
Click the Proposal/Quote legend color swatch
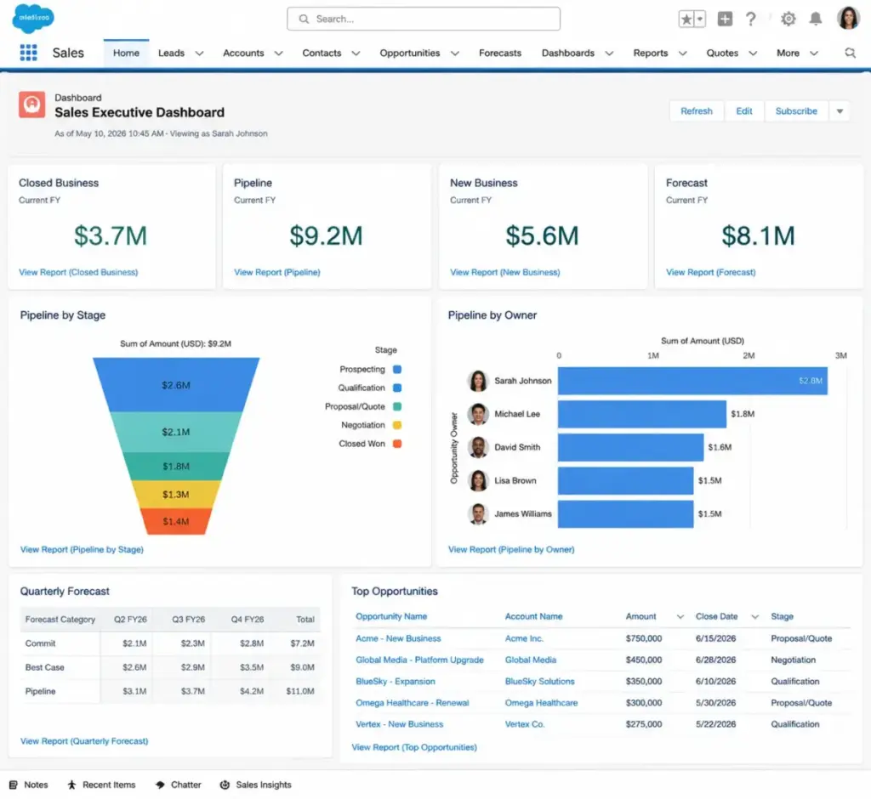pos(397,406)
